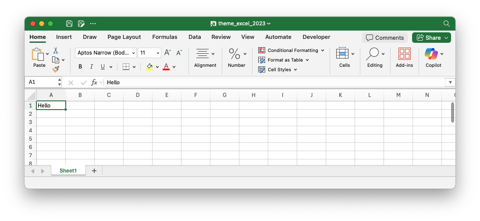The height and width of the screenshot is (221, 480).
Task: Click the vertical scrollbar thumb
Action: pyautogui.click(x=452, y=113)
